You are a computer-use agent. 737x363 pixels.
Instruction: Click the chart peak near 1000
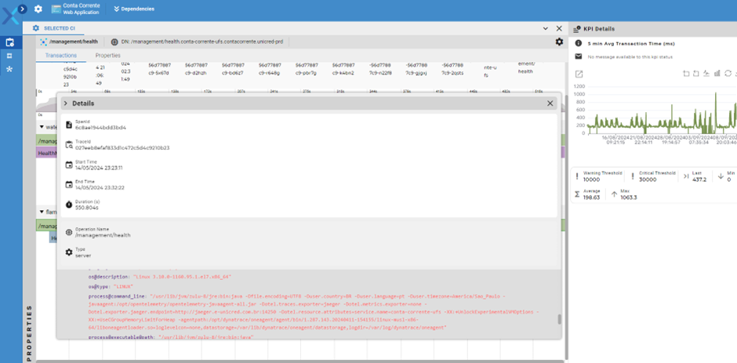pyautogui.click(x=715, y=95)
